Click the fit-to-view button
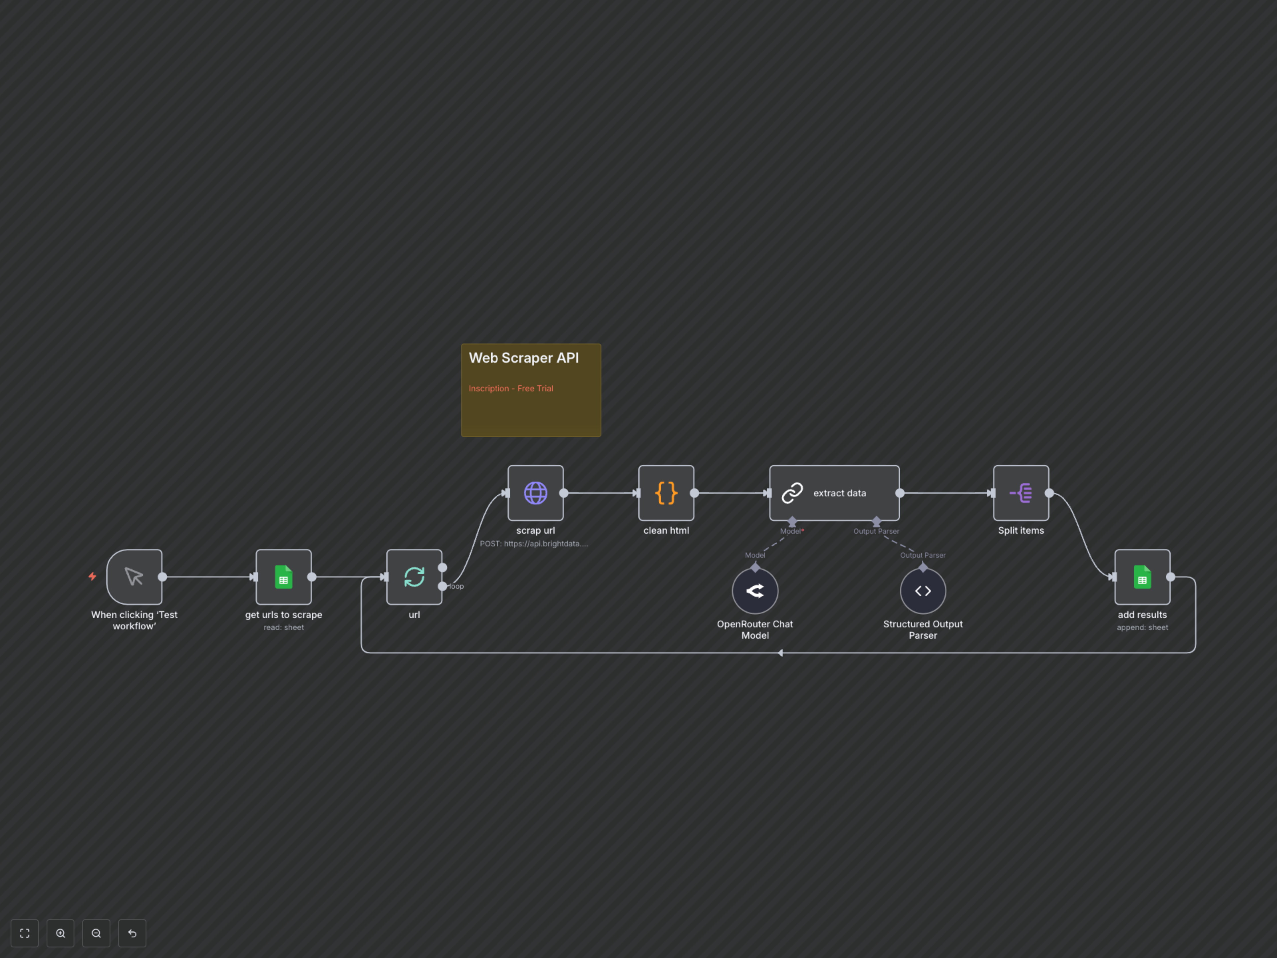The image size is (1277, 958). (x=24, y=933)
